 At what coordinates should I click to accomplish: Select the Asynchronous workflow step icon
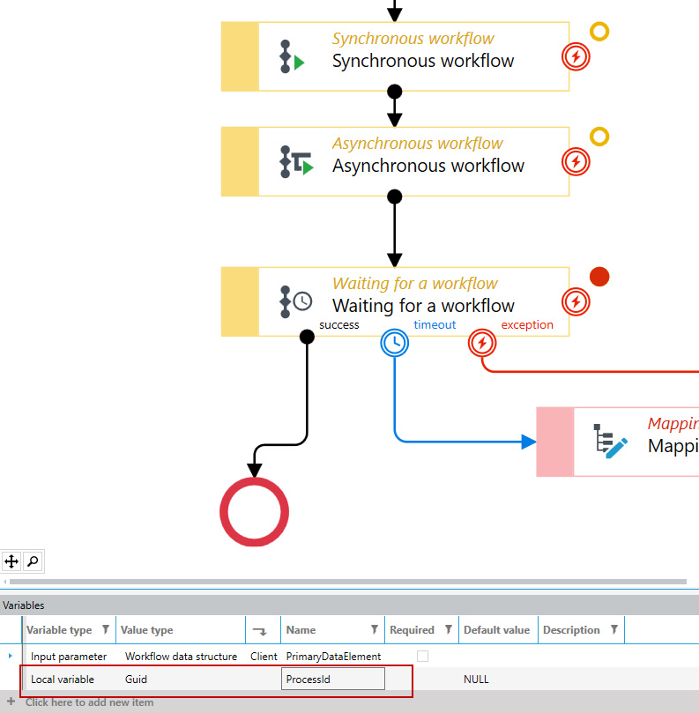point(295,162)
